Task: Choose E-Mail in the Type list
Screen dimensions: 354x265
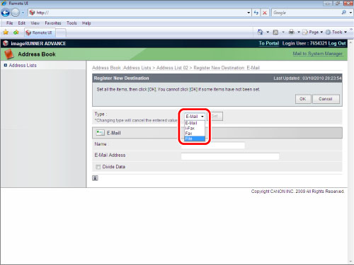Action: tap(195, 123)
